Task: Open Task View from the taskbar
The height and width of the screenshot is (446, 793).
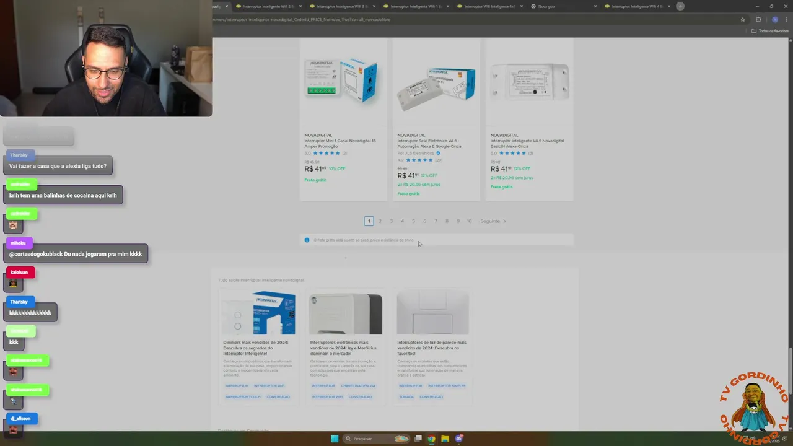Action: [x=418, y=439]
